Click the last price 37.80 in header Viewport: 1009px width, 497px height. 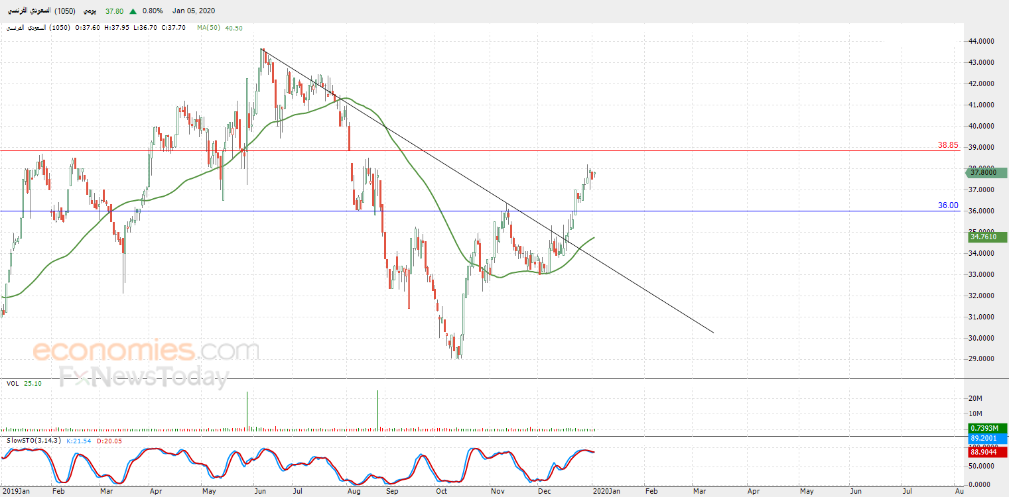coord(115,11)
